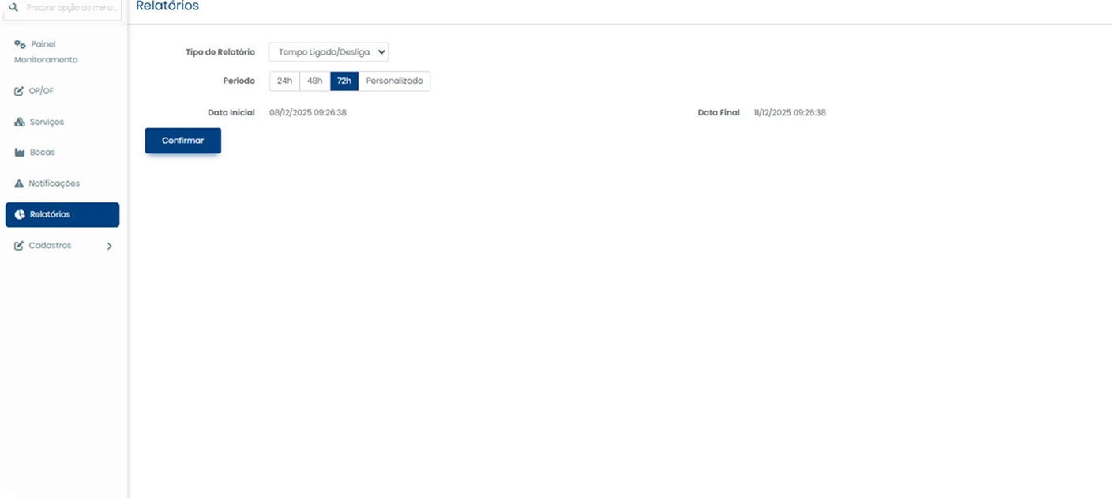Click the cubes icon beside Serviços
Image resolution: width=1112 pixels, height=498 pixels.
pyautogui.click(x=20, y=123)
